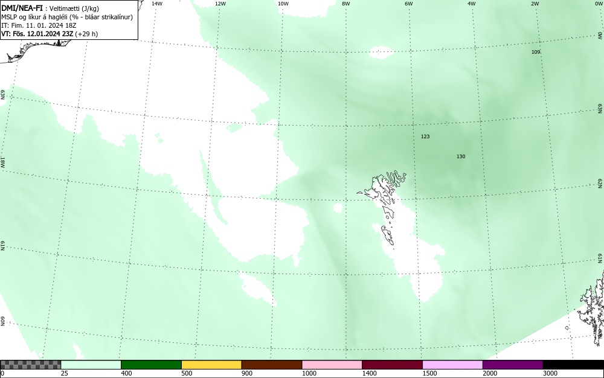Image resolution: width=604 pixels, height=378 pixels.
Task: Click the brown 900–1000 legend swatch
Action: pos(272,365)
